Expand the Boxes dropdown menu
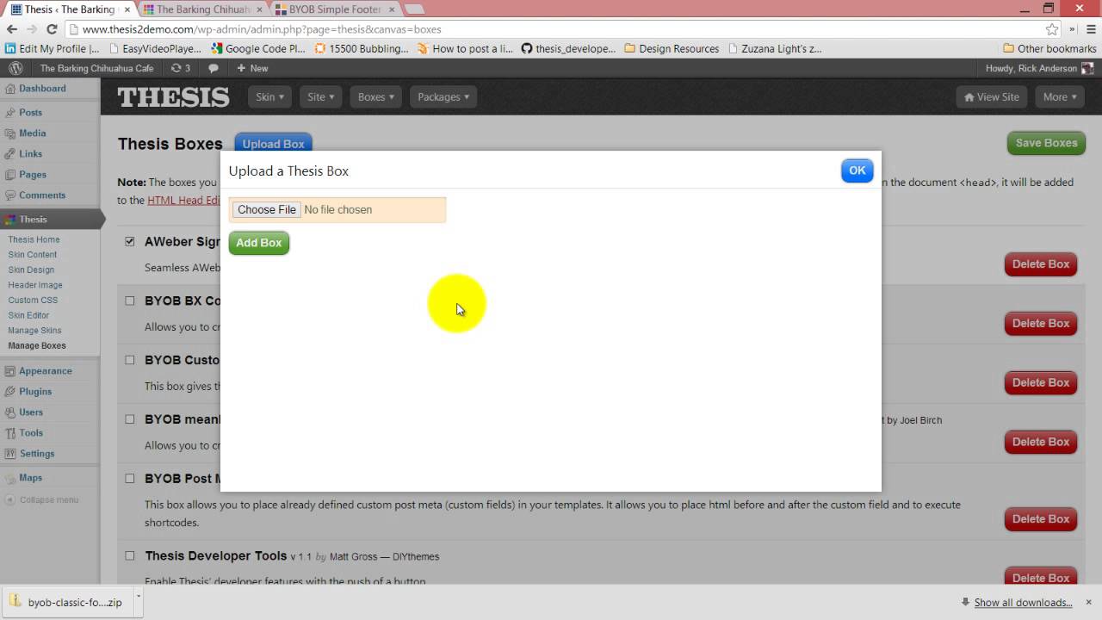Screen dimensions: 1102x620 (x=376, y=97)
